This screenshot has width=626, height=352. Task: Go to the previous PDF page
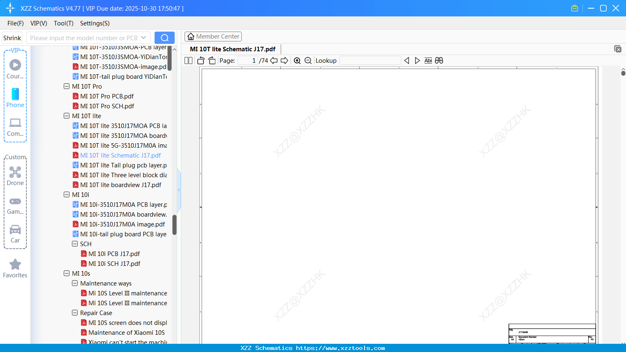point(274,61)
